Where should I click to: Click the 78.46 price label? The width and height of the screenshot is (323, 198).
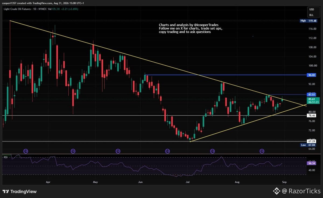pos(312,115)
